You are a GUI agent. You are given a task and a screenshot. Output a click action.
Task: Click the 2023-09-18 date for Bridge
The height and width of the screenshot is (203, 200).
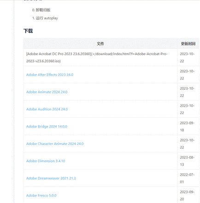point(187,127)
